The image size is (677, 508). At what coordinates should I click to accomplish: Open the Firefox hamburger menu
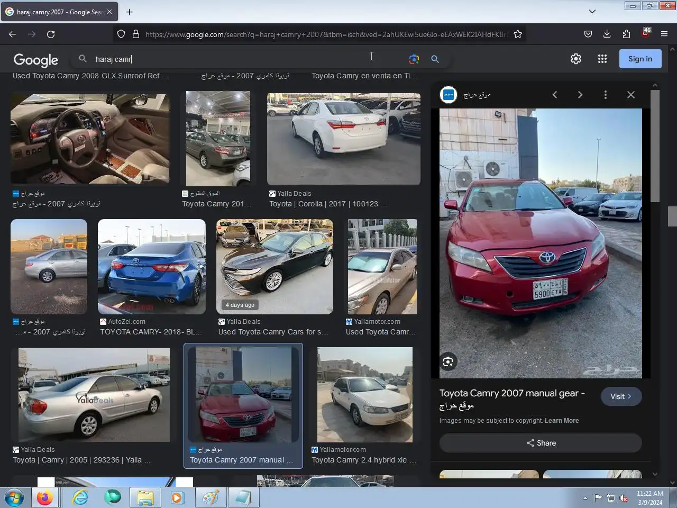[x=664, y=34]
